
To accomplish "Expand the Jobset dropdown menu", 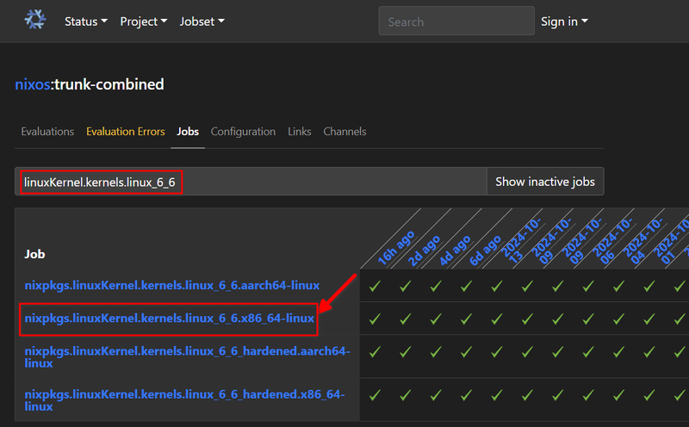I will [202, 21].
